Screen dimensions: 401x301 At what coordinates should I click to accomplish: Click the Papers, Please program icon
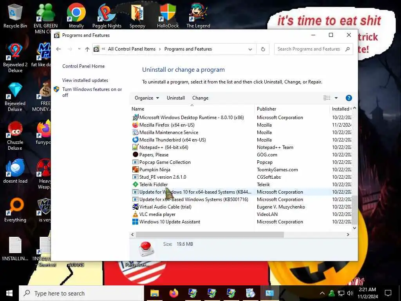135,154
